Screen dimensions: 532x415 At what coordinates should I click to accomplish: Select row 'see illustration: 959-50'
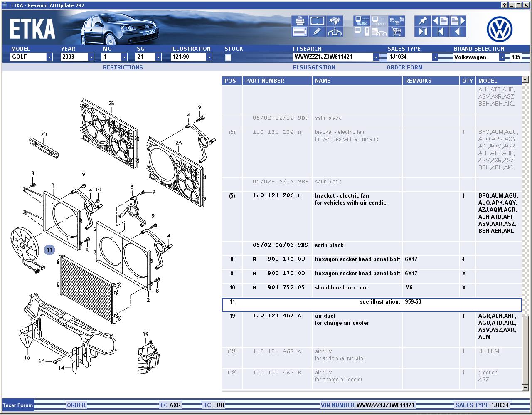[x=372, y=304]
